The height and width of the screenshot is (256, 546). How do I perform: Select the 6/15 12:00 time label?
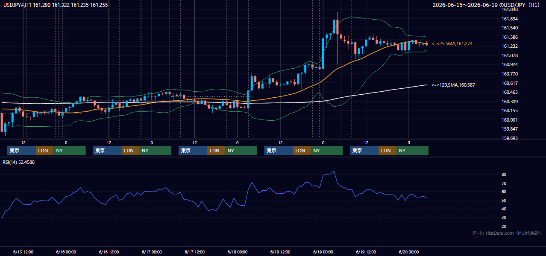coord(23,252)
